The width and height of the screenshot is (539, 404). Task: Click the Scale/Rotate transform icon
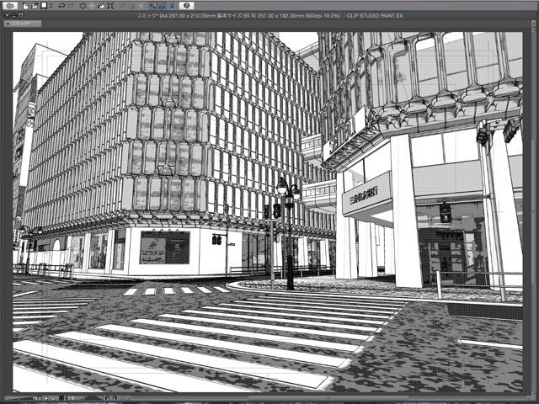(110, 6)
